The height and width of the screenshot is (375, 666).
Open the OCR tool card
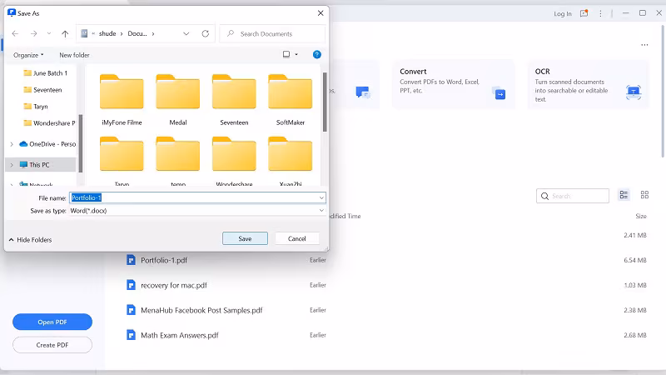coord(589,84)
